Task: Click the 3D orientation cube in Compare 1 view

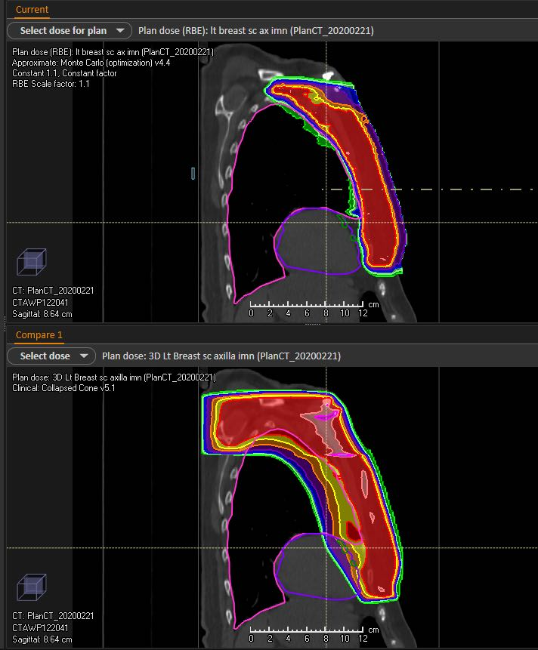Action: pyautogui.click(x=32, y=589)
